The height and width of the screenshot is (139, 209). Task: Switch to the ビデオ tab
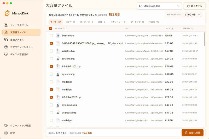70,22
